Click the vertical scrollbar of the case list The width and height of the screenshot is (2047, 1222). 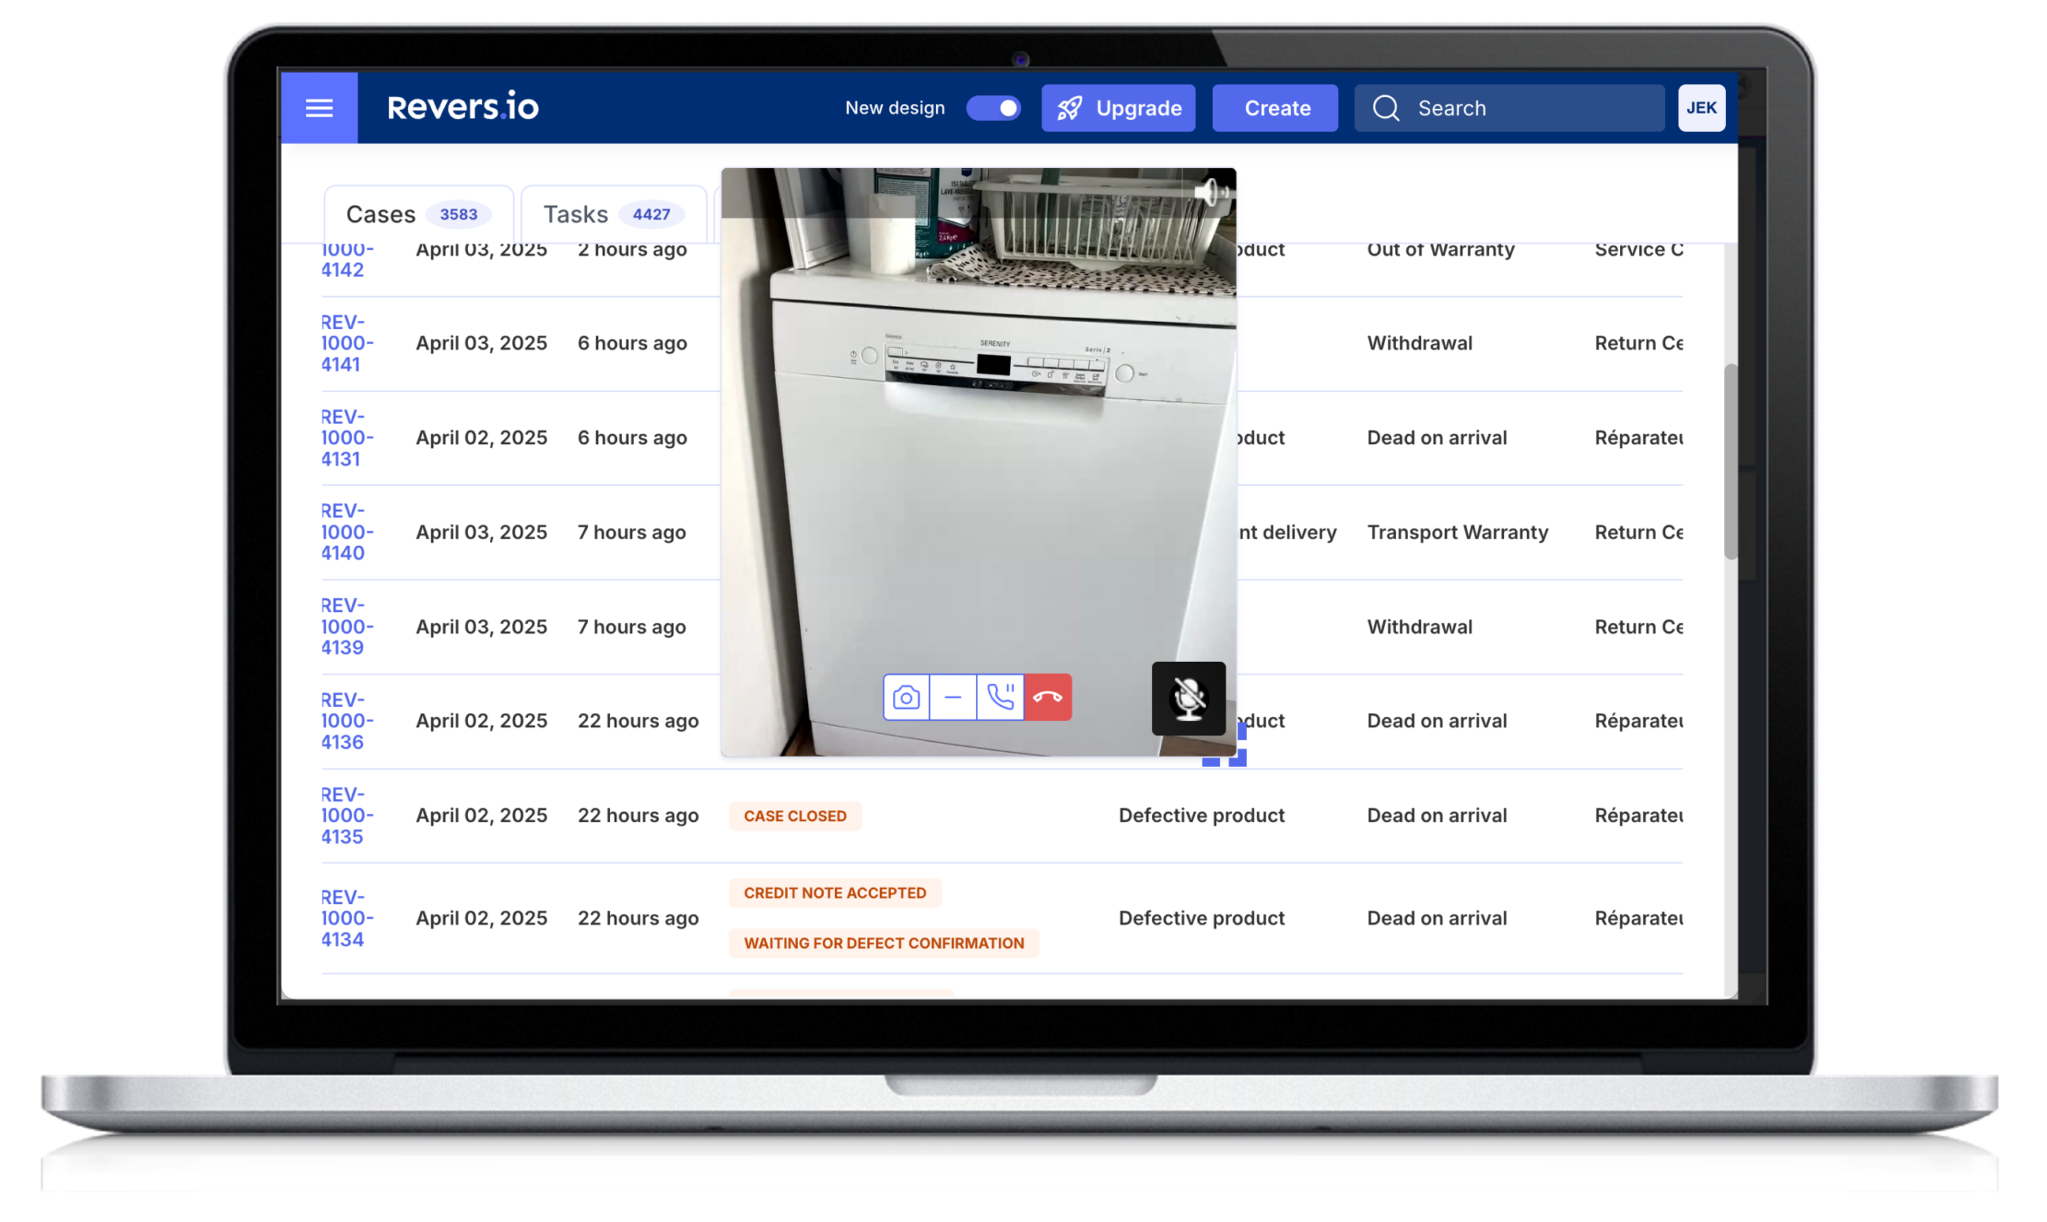[1730, 462]
